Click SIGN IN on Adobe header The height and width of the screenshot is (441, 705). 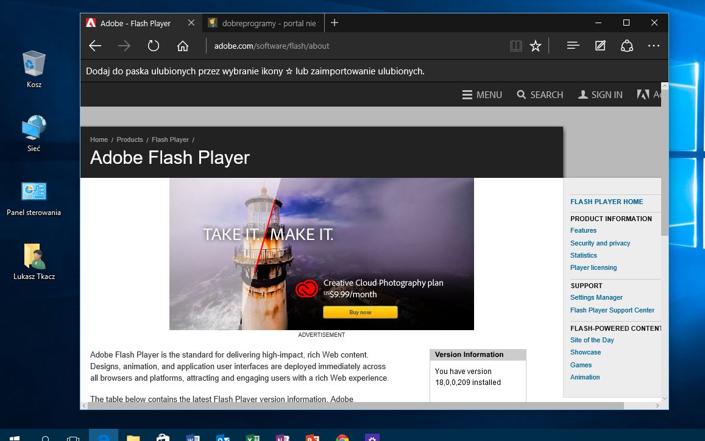coord(600,95)
